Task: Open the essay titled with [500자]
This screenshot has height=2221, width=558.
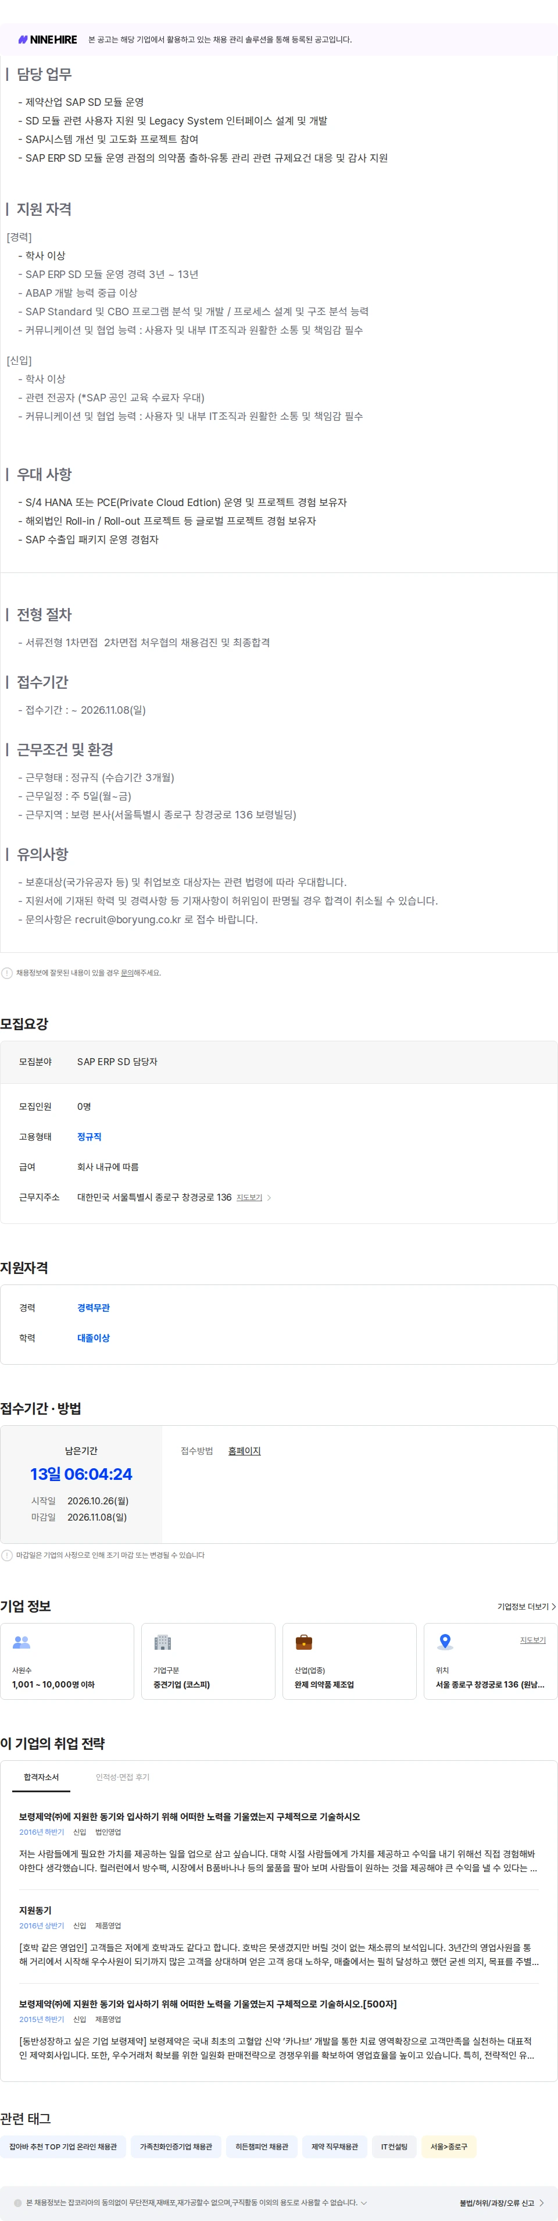Action: tap(208, 2003)
